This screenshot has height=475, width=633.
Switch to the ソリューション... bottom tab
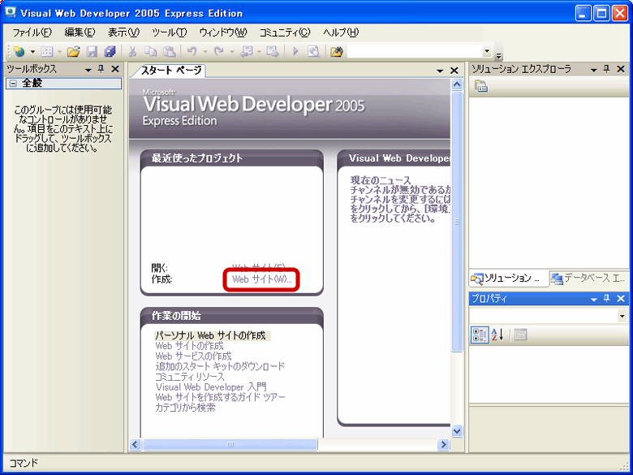point(509,278)
